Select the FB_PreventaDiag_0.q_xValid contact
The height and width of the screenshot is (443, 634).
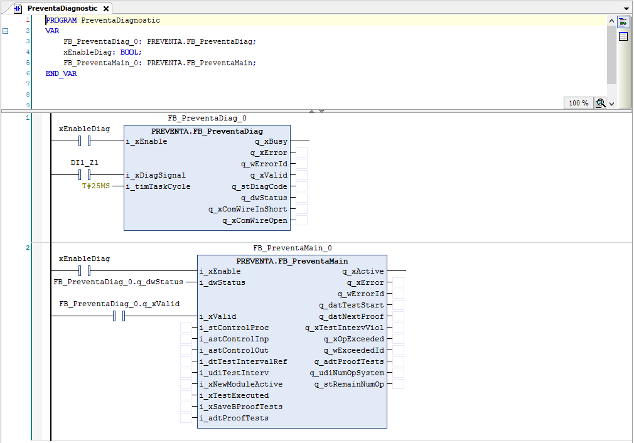[119, 316]
